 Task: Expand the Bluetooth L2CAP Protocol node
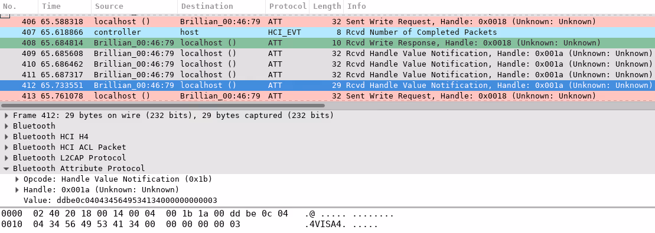point(6,158)
